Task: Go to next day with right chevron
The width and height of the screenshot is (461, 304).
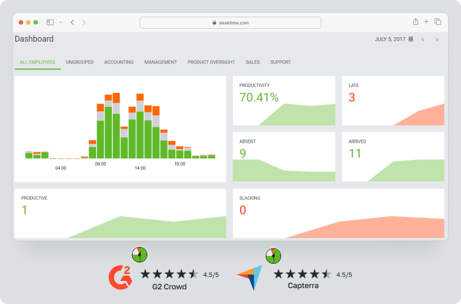Action: [x=437, y=40]
